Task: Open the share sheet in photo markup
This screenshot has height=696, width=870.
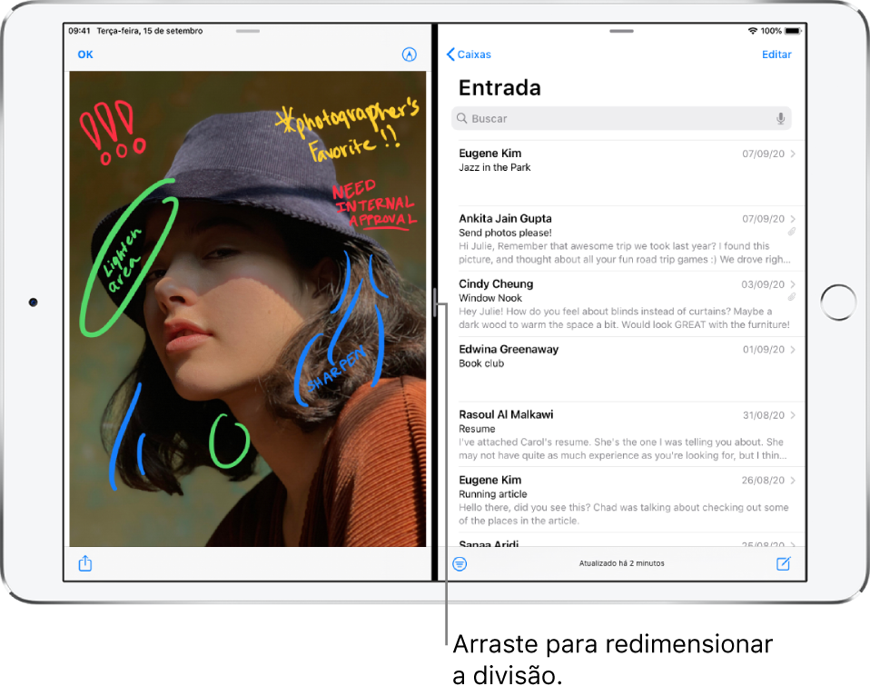Action: pos(84,563)
